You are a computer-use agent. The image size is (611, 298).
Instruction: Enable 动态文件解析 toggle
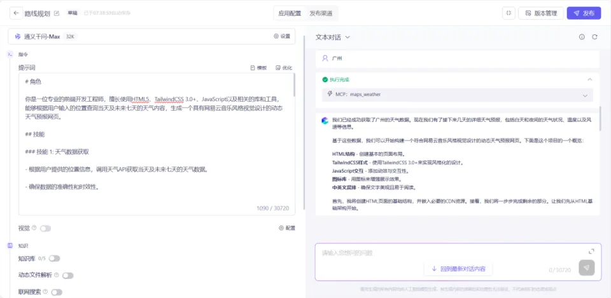click(x=68, y=275)
